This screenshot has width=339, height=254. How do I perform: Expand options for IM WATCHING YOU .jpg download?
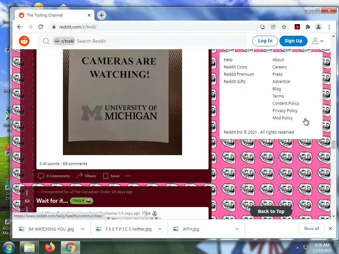[82, 229]
